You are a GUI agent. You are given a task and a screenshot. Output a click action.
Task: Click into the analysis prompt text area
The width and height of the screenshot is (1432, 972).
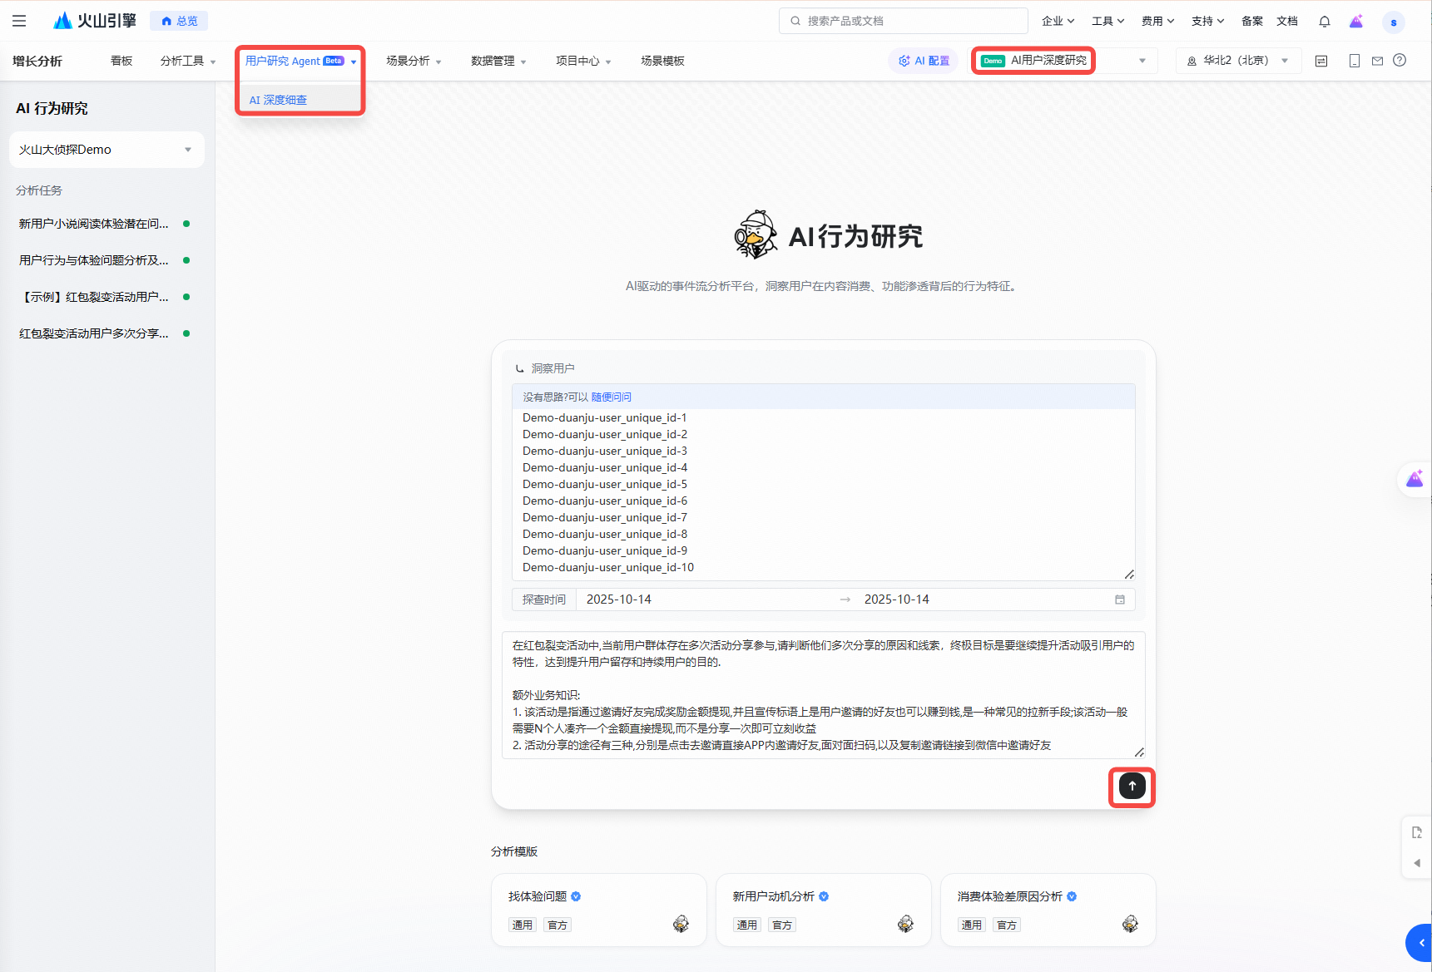pos(824,695)
